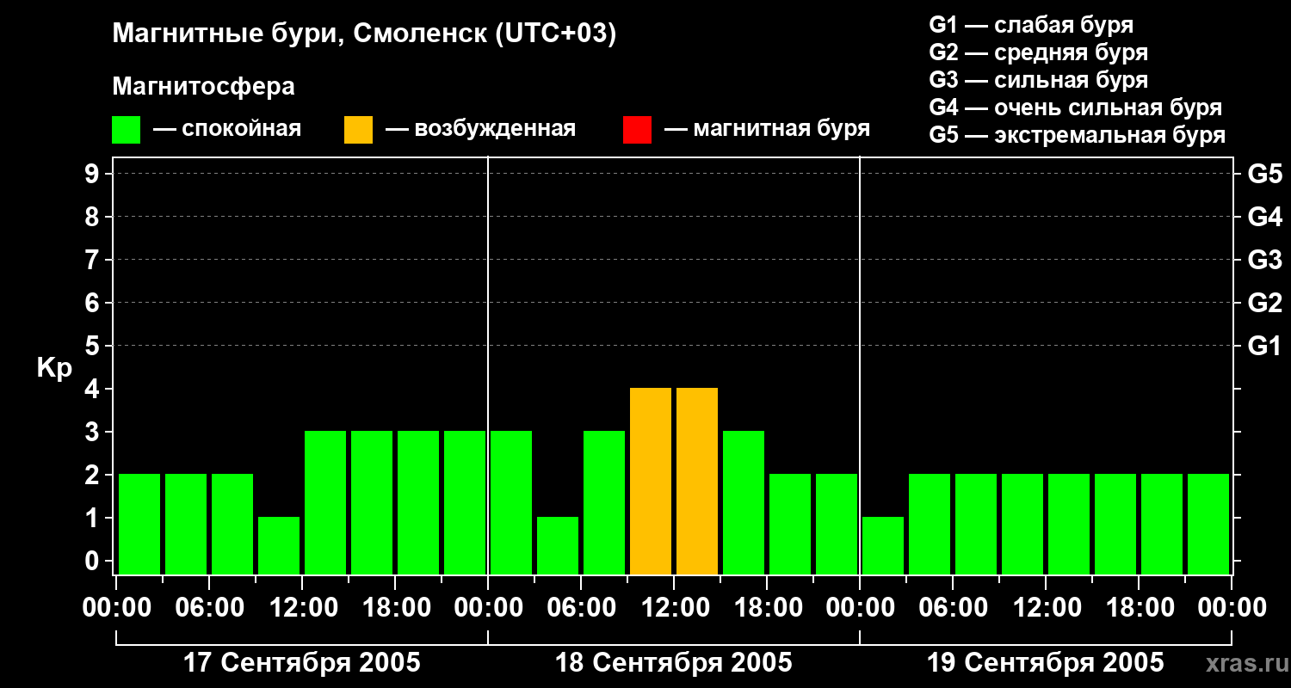The image size is (1291, 688).
Task: Click date label '19 Сентября 2005'
Action: pyautogui.click(x=1046, y=663)
